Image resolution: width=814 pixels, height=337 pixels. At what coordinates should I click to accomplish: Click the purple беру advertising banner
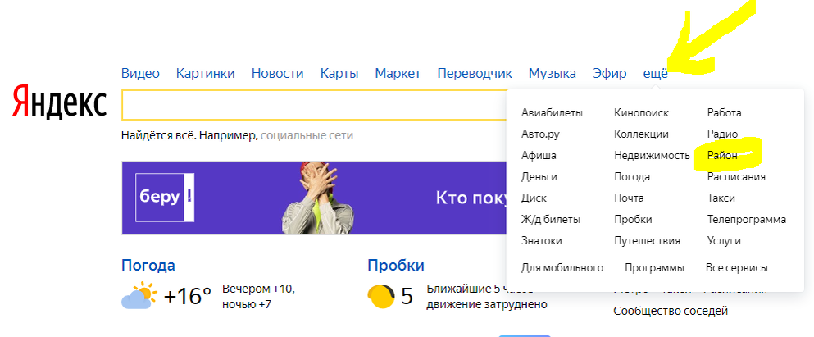click(x=314, y=198)
